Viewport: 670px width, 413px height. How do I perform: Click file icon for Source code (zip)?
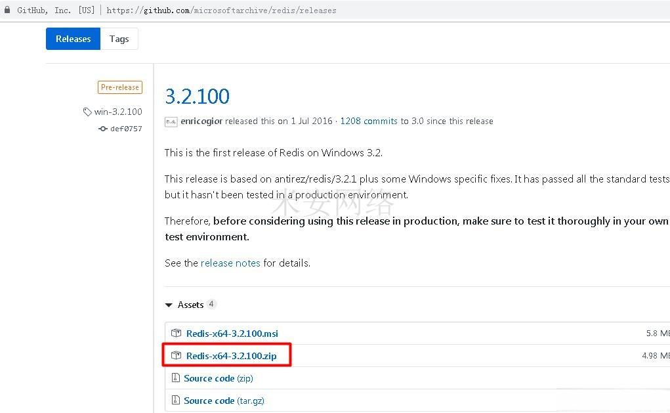tap(176, 378)
